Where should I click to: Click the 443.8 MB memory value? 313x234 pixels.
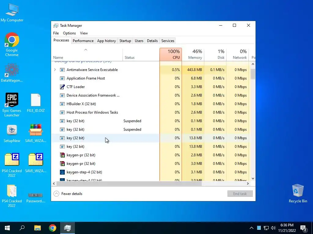[x=195, y=70]
